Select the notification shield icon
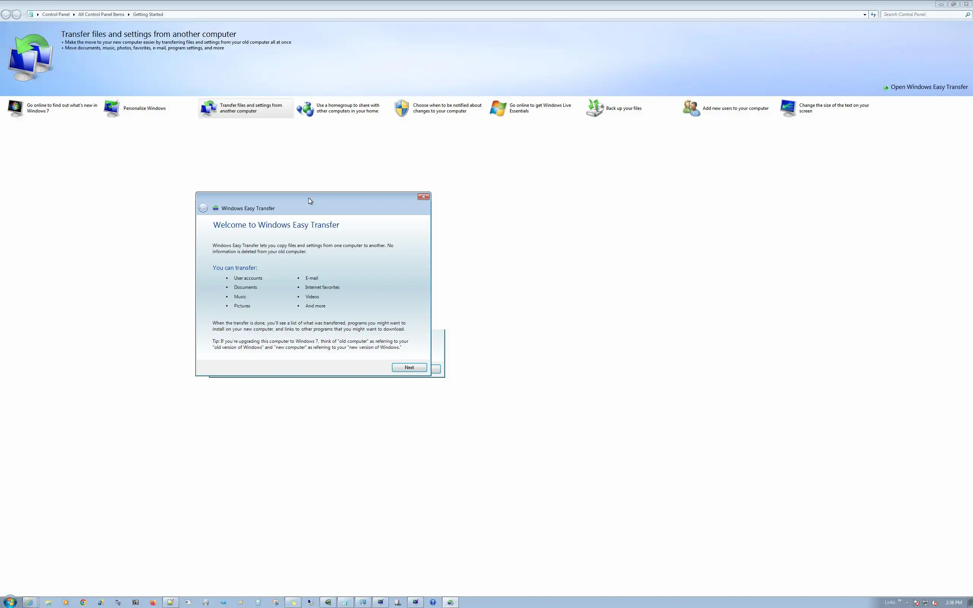 pyautogui.click(x=401, y=109)
